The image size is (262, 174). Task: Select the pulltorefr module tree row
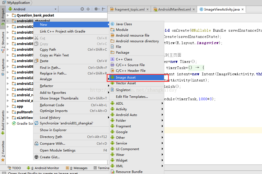(20, 112)
